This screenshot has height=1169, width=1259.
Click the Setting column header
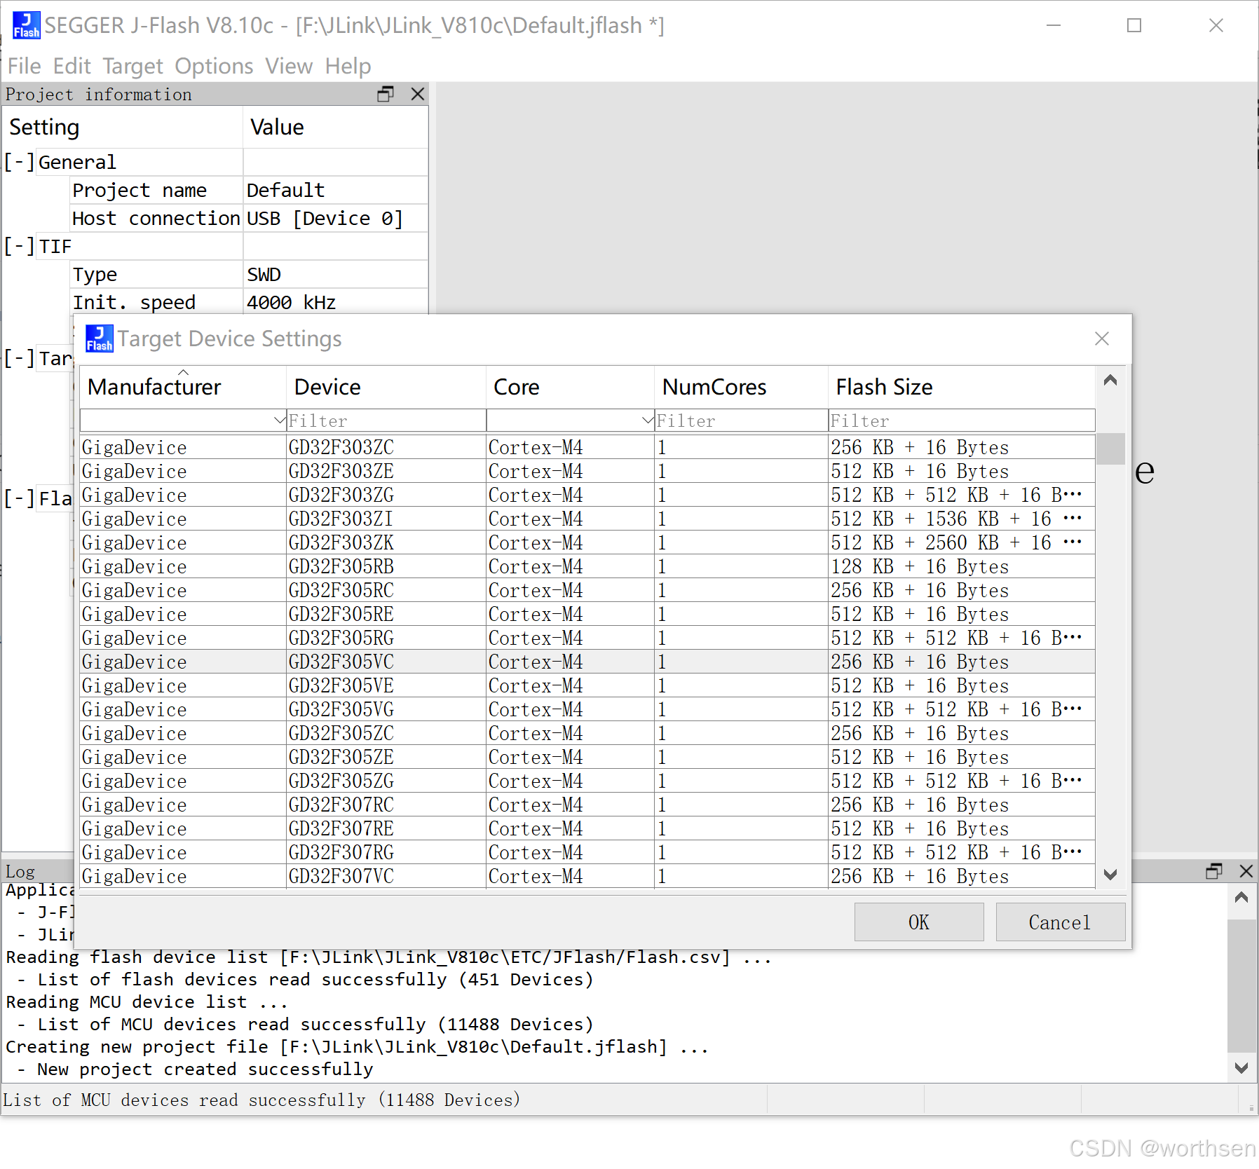pyautogui.click(x=123, y=127)
